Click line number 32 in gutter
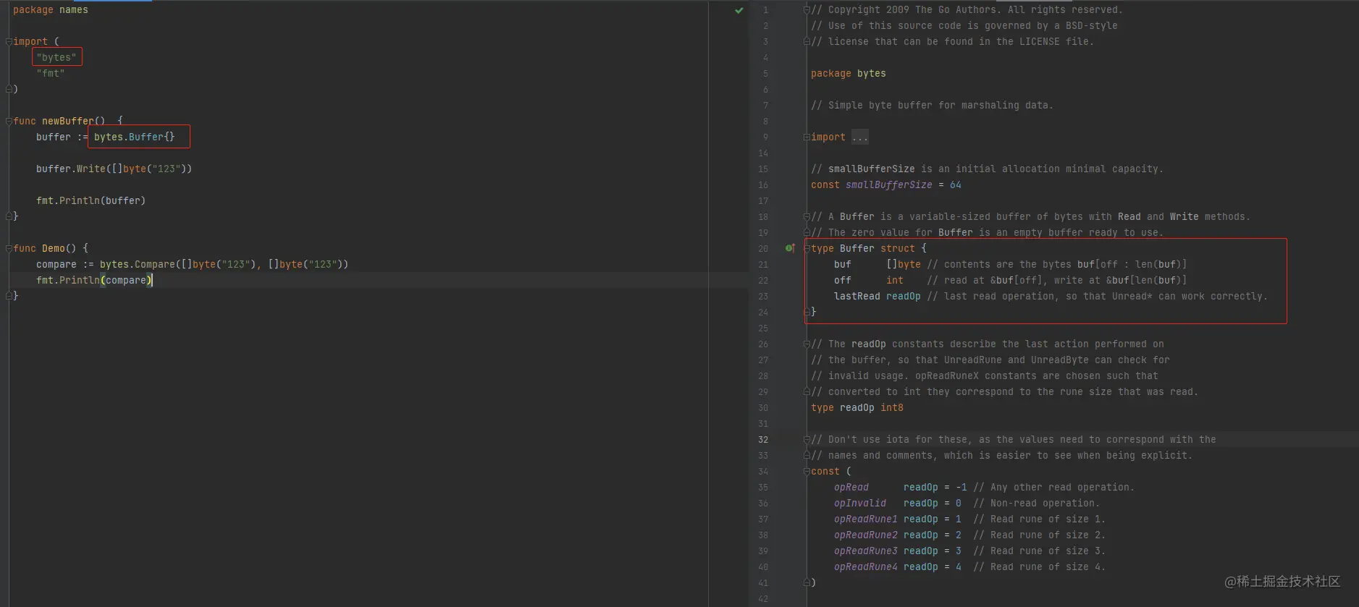1359x607 pixels. tap(763, 440)
